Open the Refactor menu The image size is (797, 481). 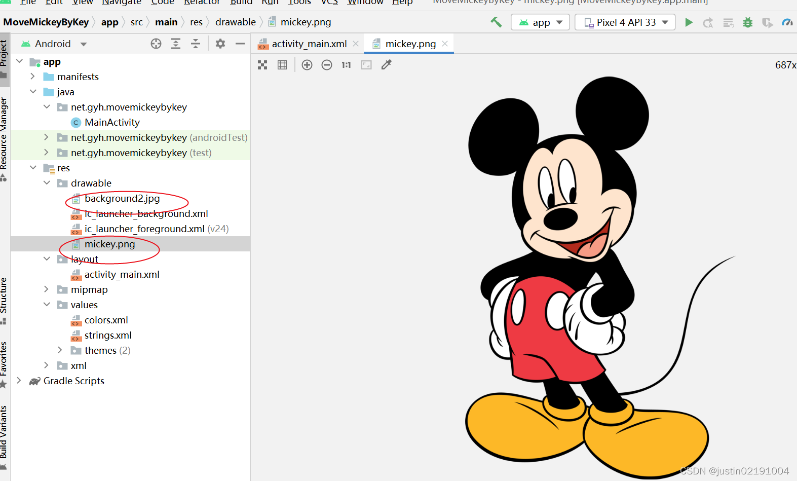[x=202, y=2]
